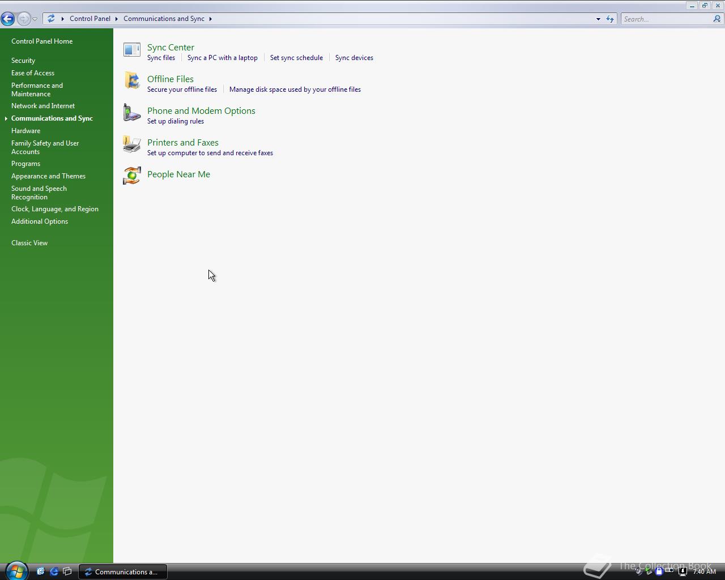The image size is (725, 580).
Task: Click Manage disk space used by offline files
Action: [295, 89]
